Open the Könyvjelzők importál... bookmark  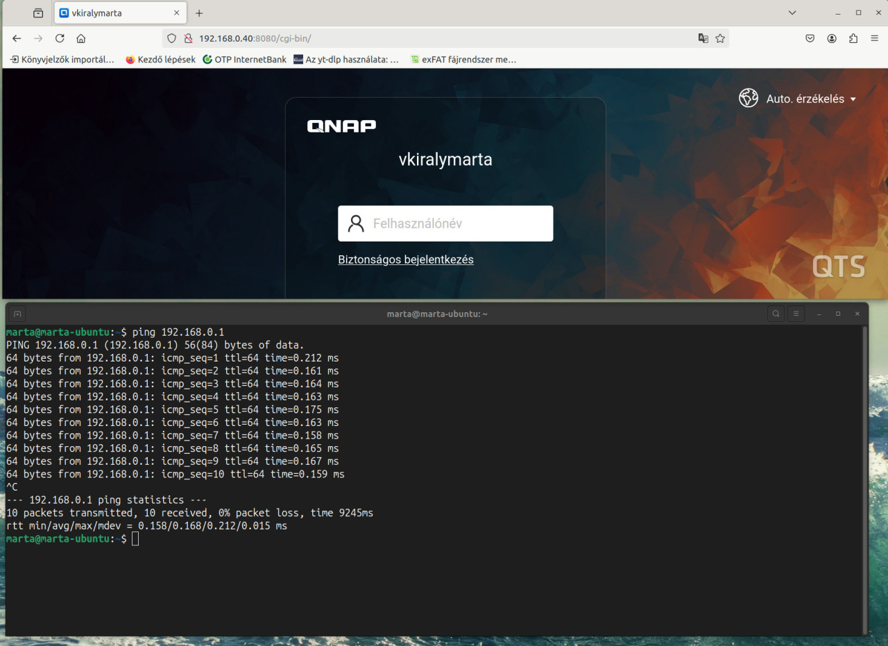click(62, 60)
